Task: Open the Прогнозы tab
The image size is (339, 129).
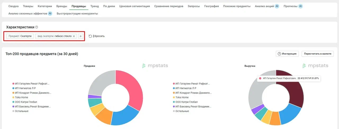Action: click(x=291, y=6)
